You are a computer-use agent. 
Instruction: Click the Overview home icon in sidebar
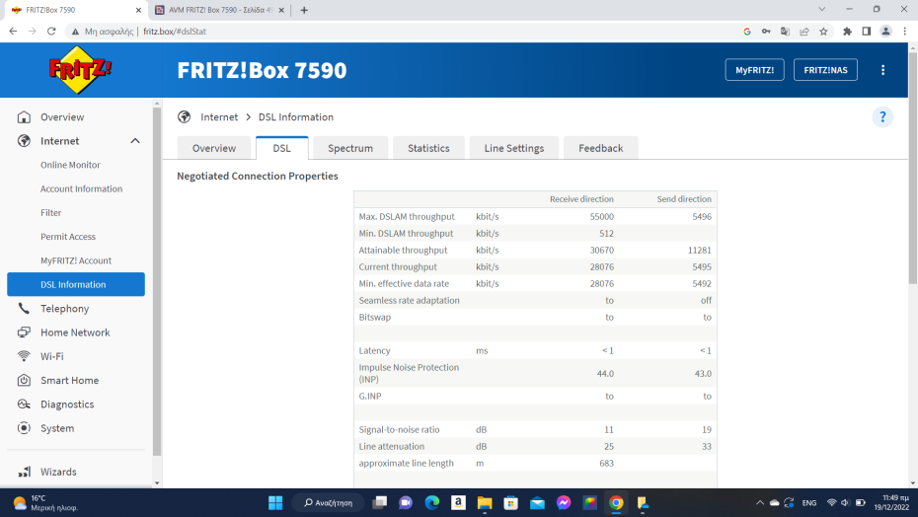(x=24, y=117)
